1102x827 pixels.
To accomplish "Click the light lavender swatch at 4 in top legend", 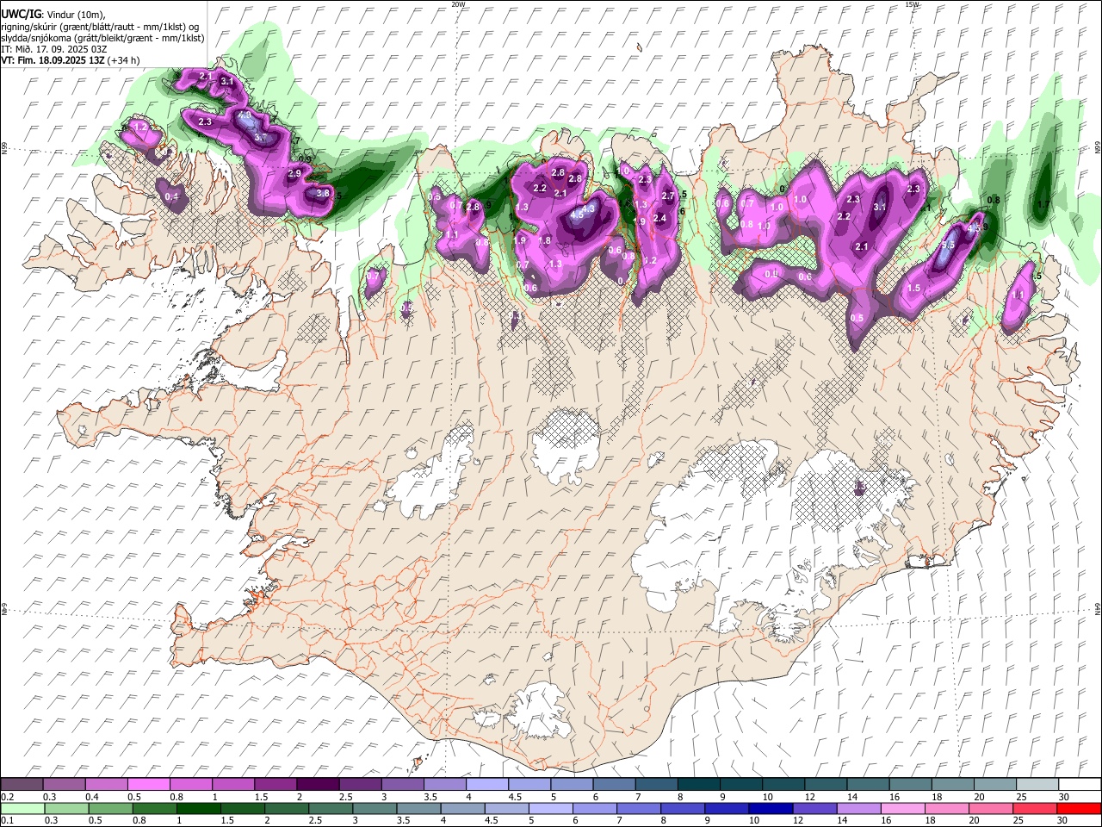I will pyautogui.click(x=486, y=784).
